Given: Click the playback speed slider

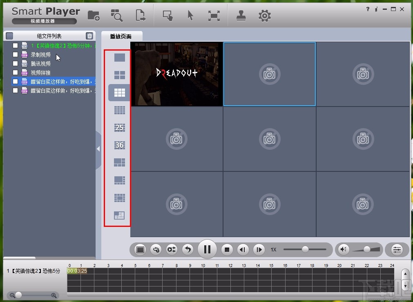Looking at the screenshot, I should (x=305, y=249).
